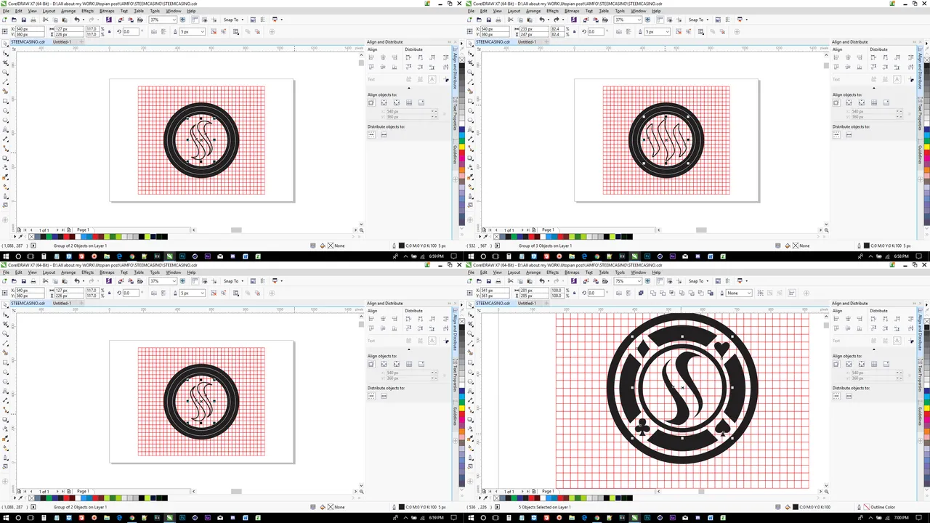Click Mirror vertically in bottom-left window property bar
Viewport: 930px width, 523px height.
pos(163,293)
